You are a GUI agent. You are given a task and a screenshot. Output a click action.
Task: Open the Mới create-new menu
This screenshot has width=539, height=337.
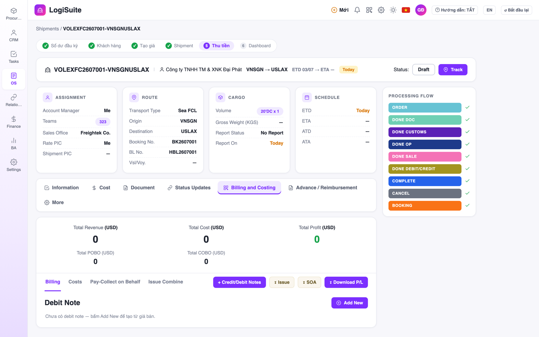(x=340, y=10)
